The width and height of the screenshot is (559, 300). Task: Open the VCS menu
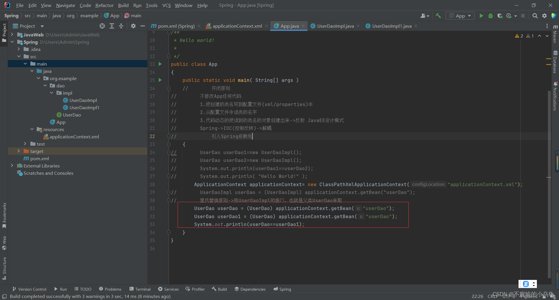coord(167,5)
